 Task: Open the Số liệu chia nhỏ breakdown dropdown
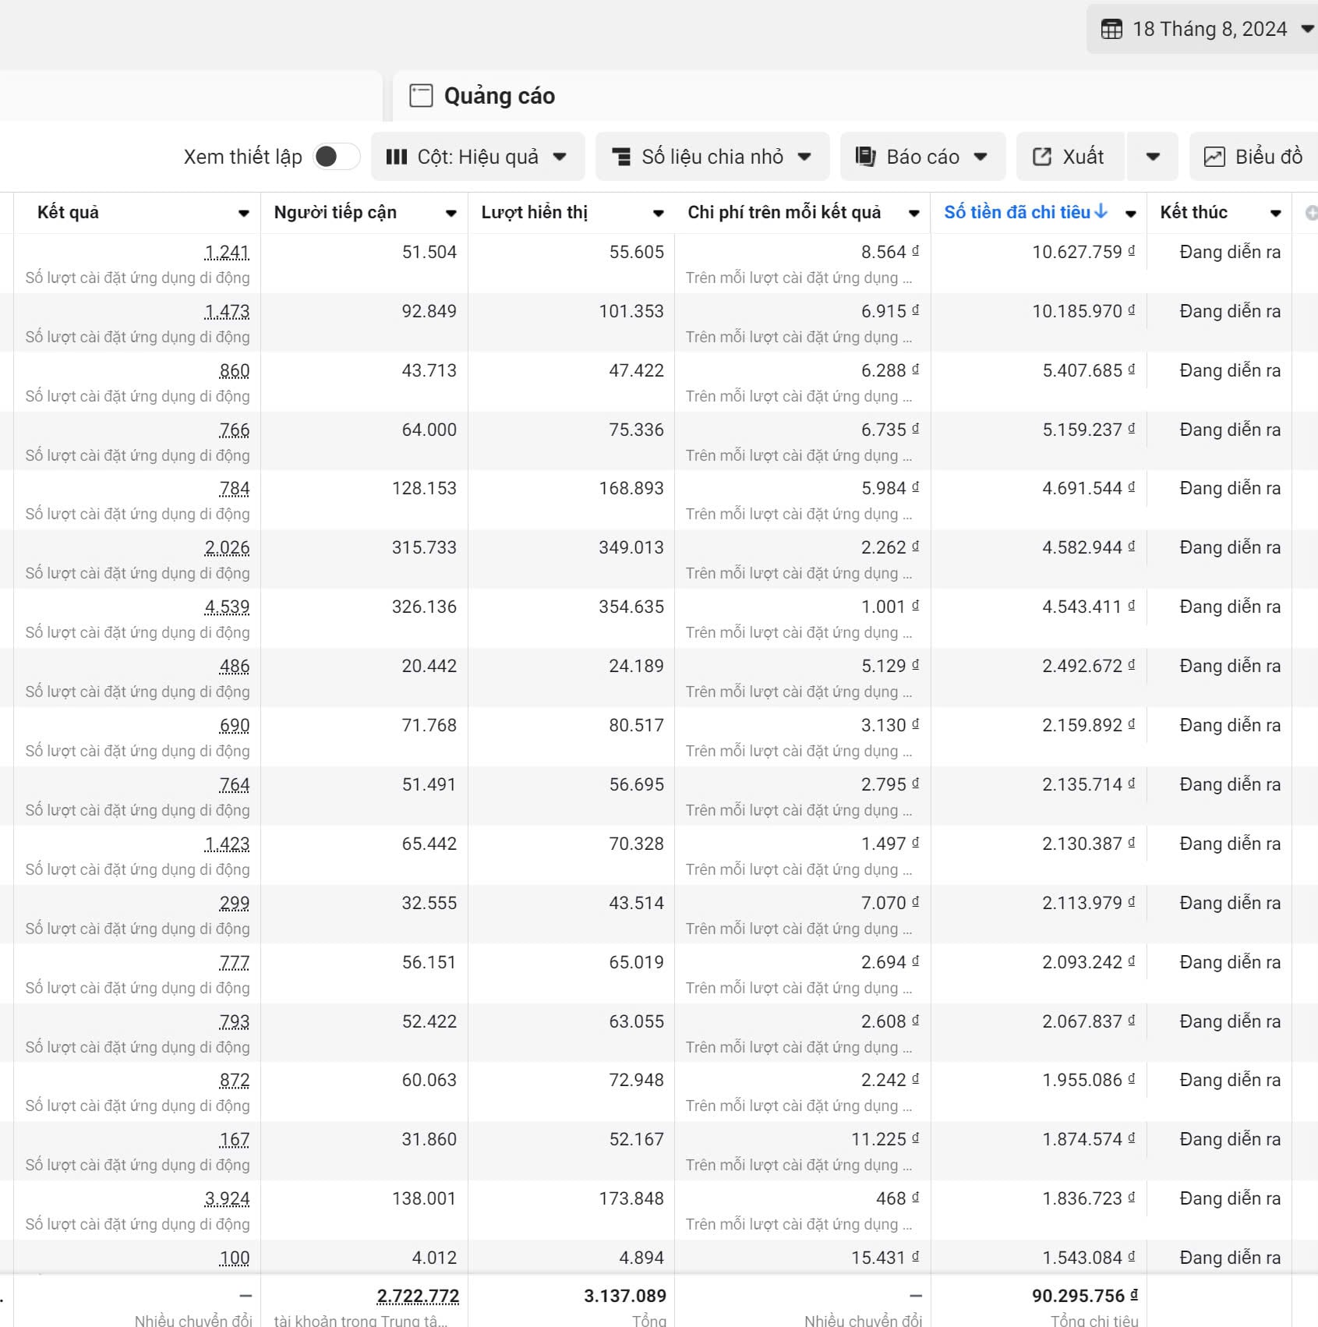pos(712,157)
